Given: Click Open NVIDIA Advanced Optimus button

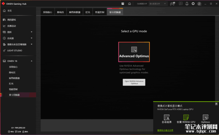Looking at the screenshot, I should [134, 82].
